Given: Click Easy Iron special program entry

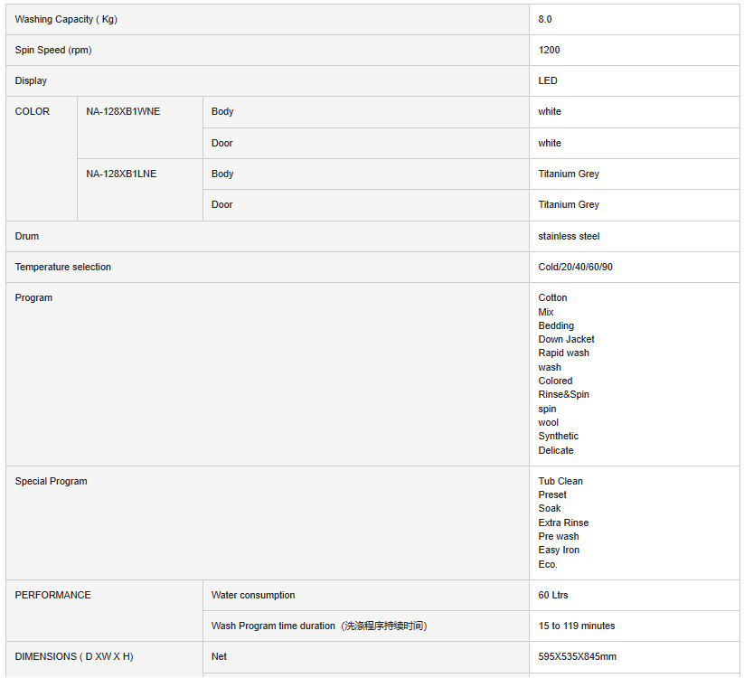Looking at the screenshot, I should 559,550.
